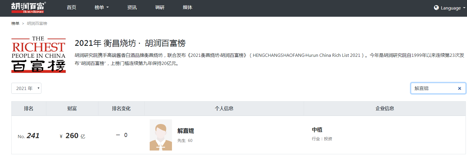Click the company name 中植

click(x=317, y=130)
